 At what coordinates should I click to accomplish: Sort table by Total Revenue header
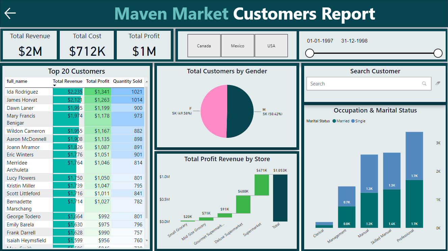[68, 81]
